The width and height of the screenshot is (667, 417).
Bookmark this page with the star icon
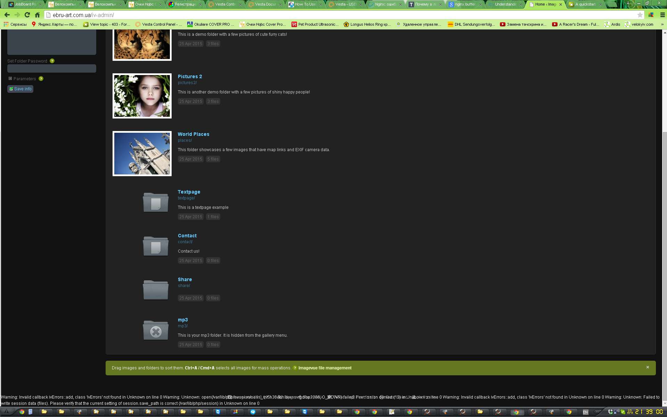(640, 15)
